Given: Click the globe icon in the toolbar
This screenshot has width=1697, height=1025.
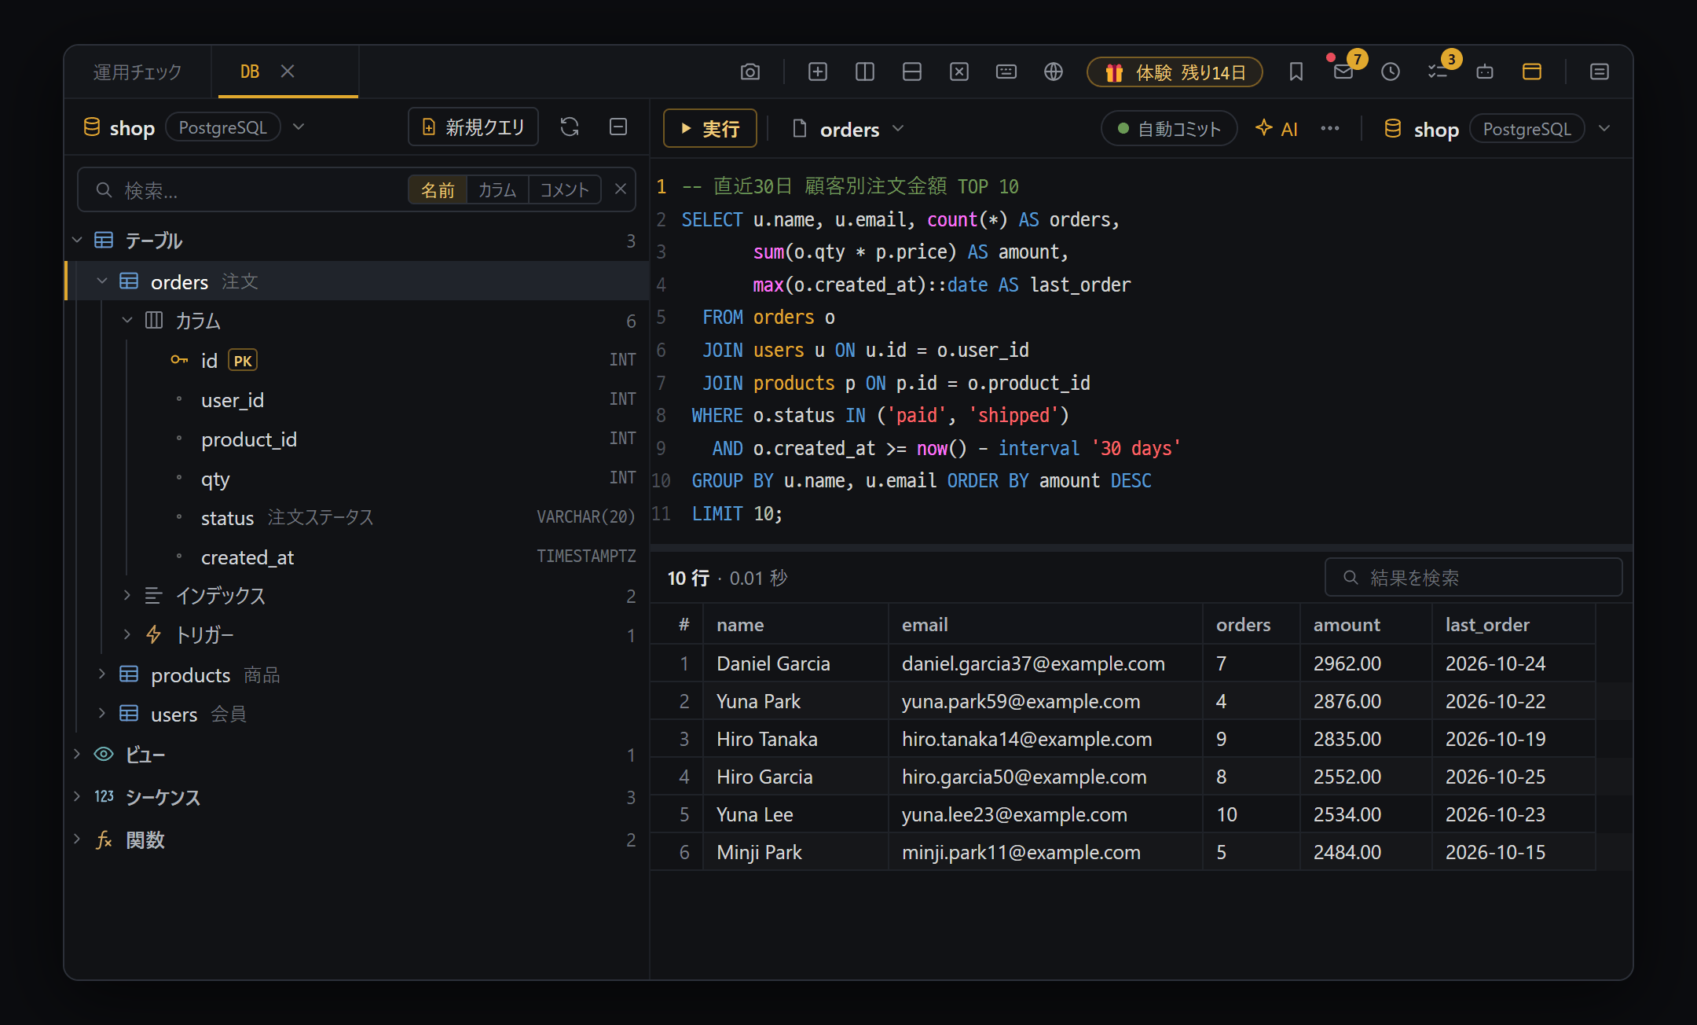Looking at the screenshot, I should pos(1054,72).
